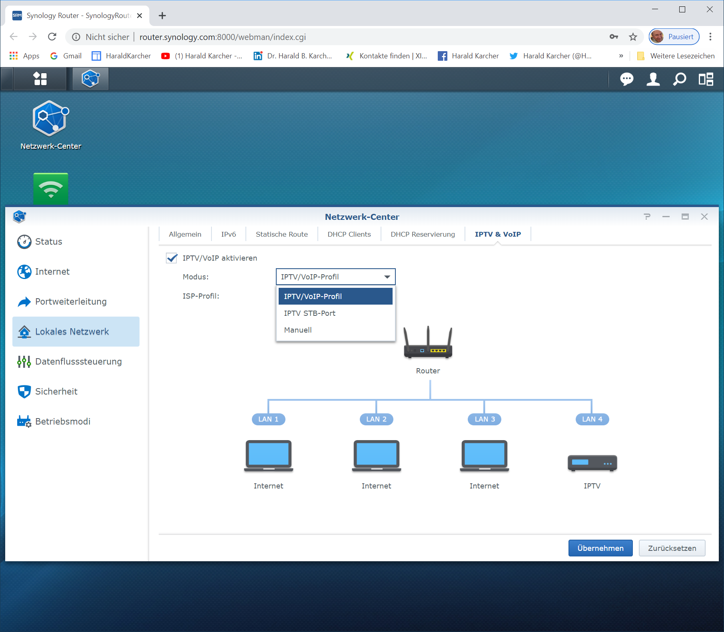Screen dimensions: 724x632
Task: Open the widgets panel icon
Action: [706, 79]
